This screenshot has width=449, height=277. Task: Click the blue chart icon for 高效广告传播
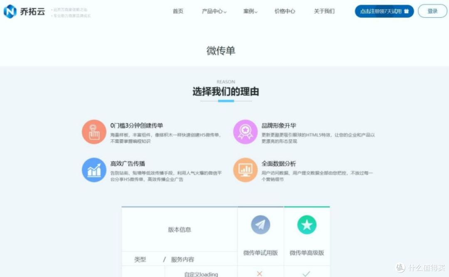pos(94,170)
